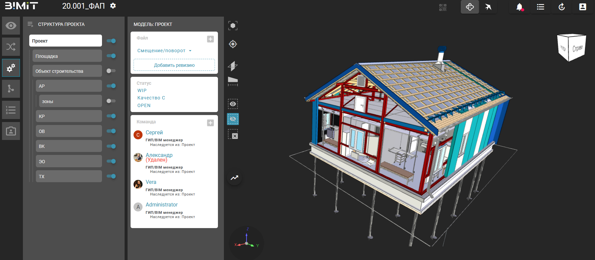Toggle visibility switch for ЭО
595x260 pixels.
click(111, 161)
